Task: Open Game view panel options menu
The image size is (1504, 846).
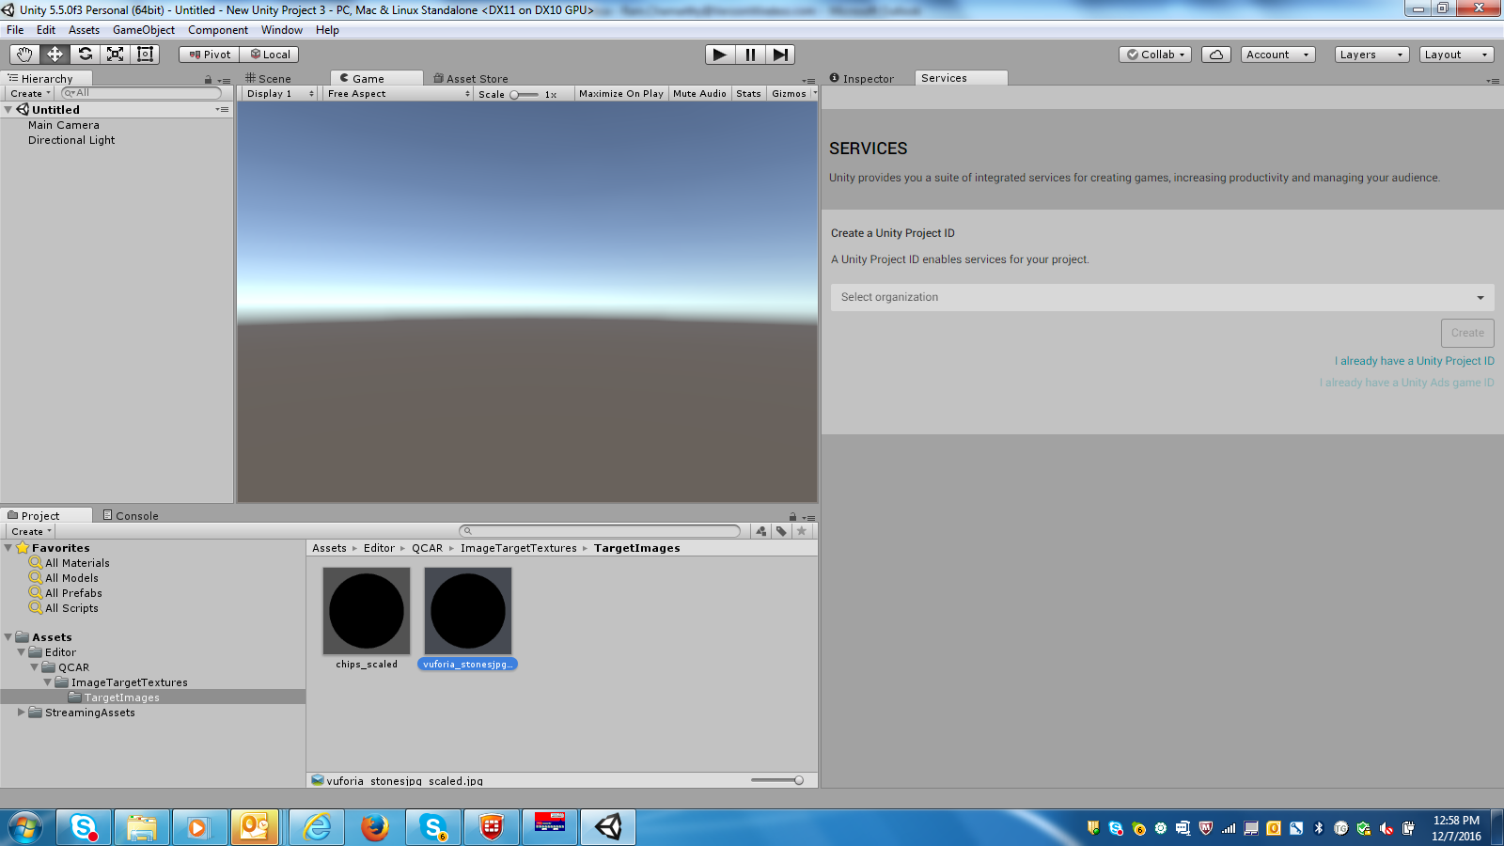Action: click(x=809, y=81)
